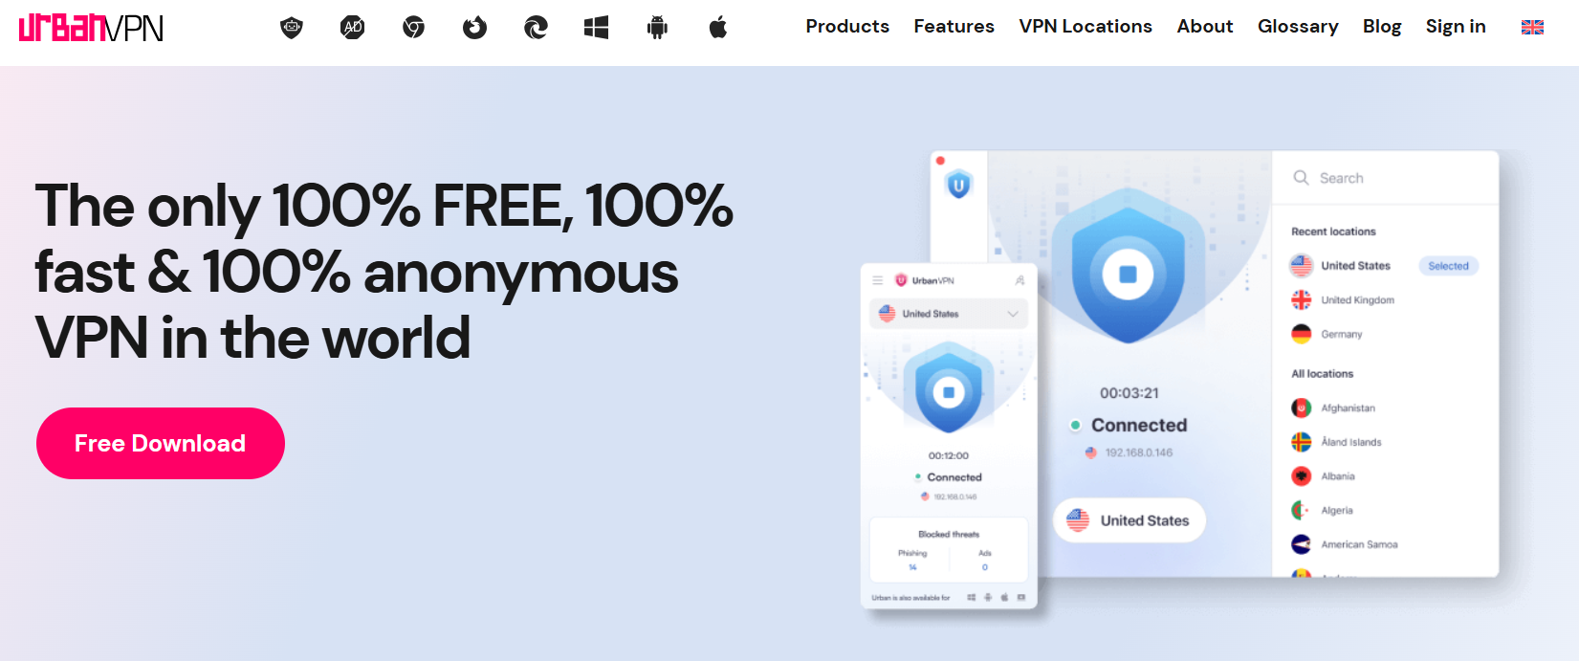
Task: Open the AD blocker icon
Action: point(353,28)
